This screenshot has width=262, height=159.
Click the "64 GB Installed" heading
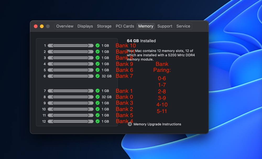pos(141,41)
